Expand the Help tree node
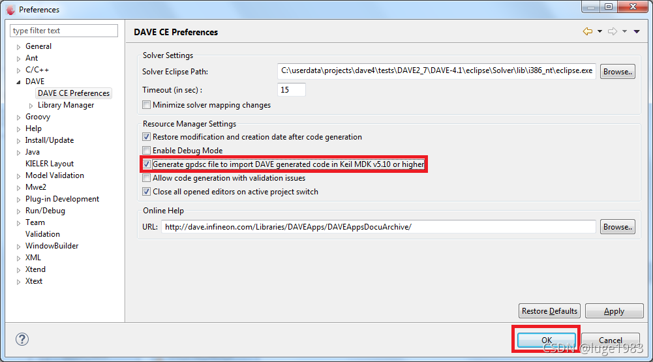 pyautogui.click(x=18, y=128)
